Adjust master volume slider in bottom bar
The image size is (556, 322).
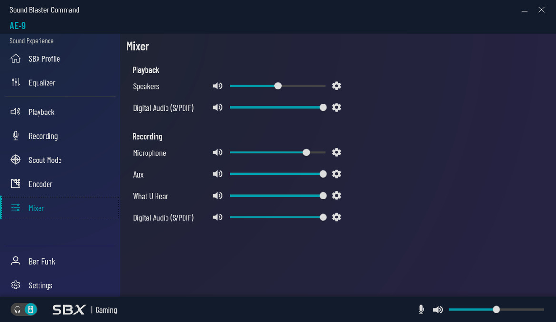[496, 310]
